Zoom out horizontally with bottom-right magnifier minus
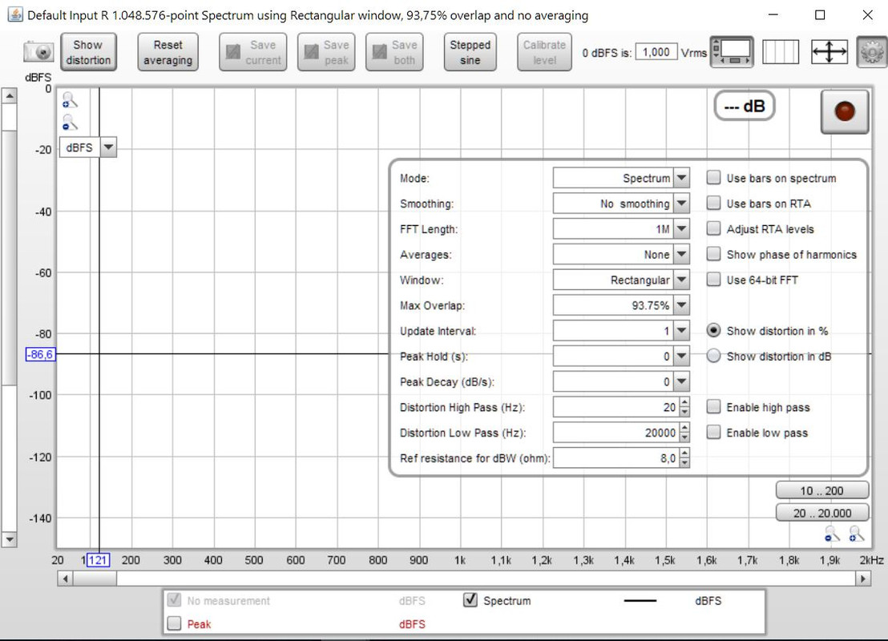This screenshot has width=888, height=641. 832,534
